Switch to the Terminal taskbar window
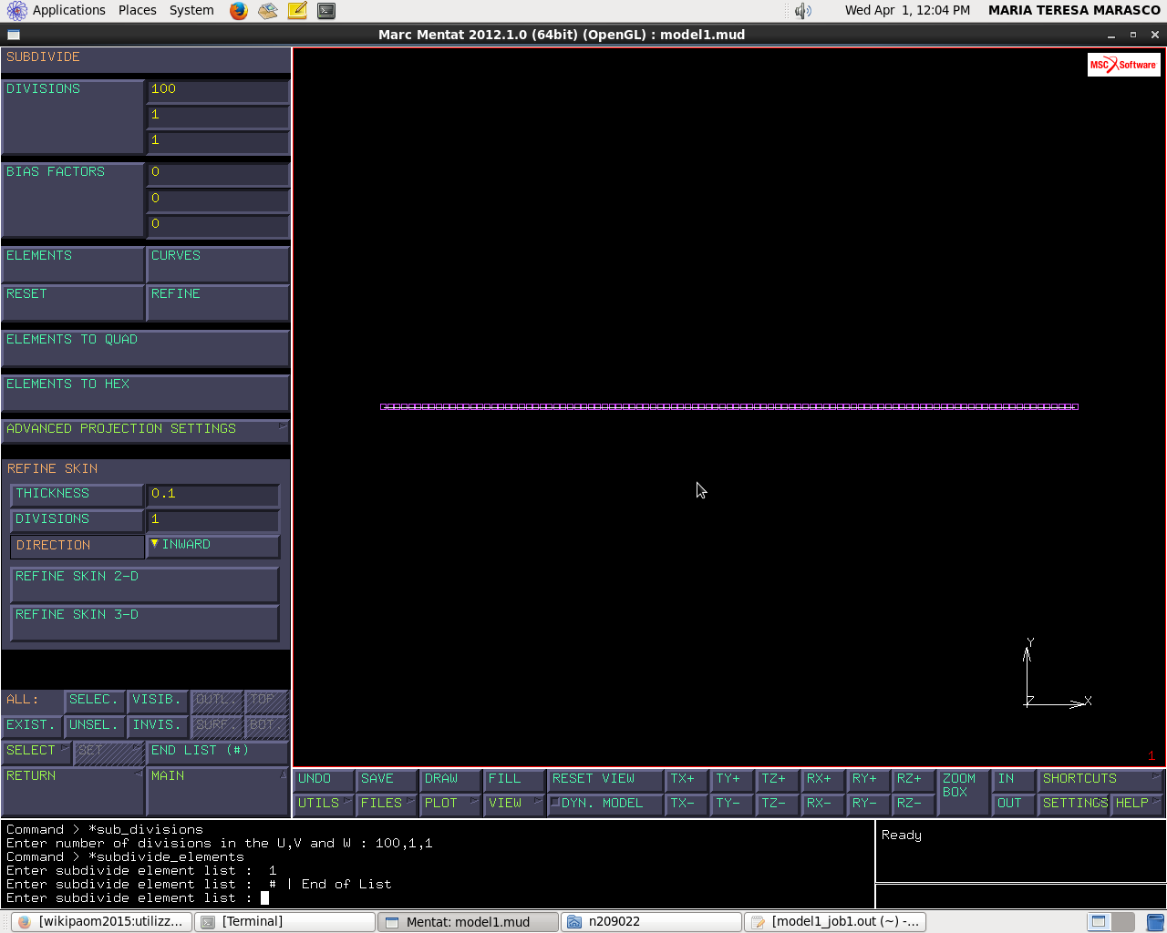1167x933 pixels. 286,921
